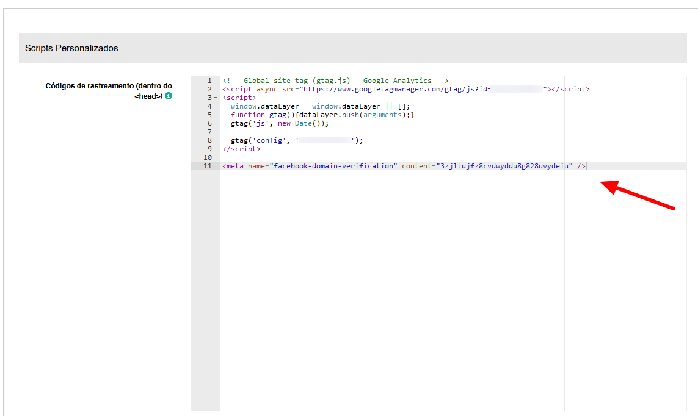Click the gtag('js', new Date()) call on line 6
This screenshot has height=416, width=698.
pos(280,123)
